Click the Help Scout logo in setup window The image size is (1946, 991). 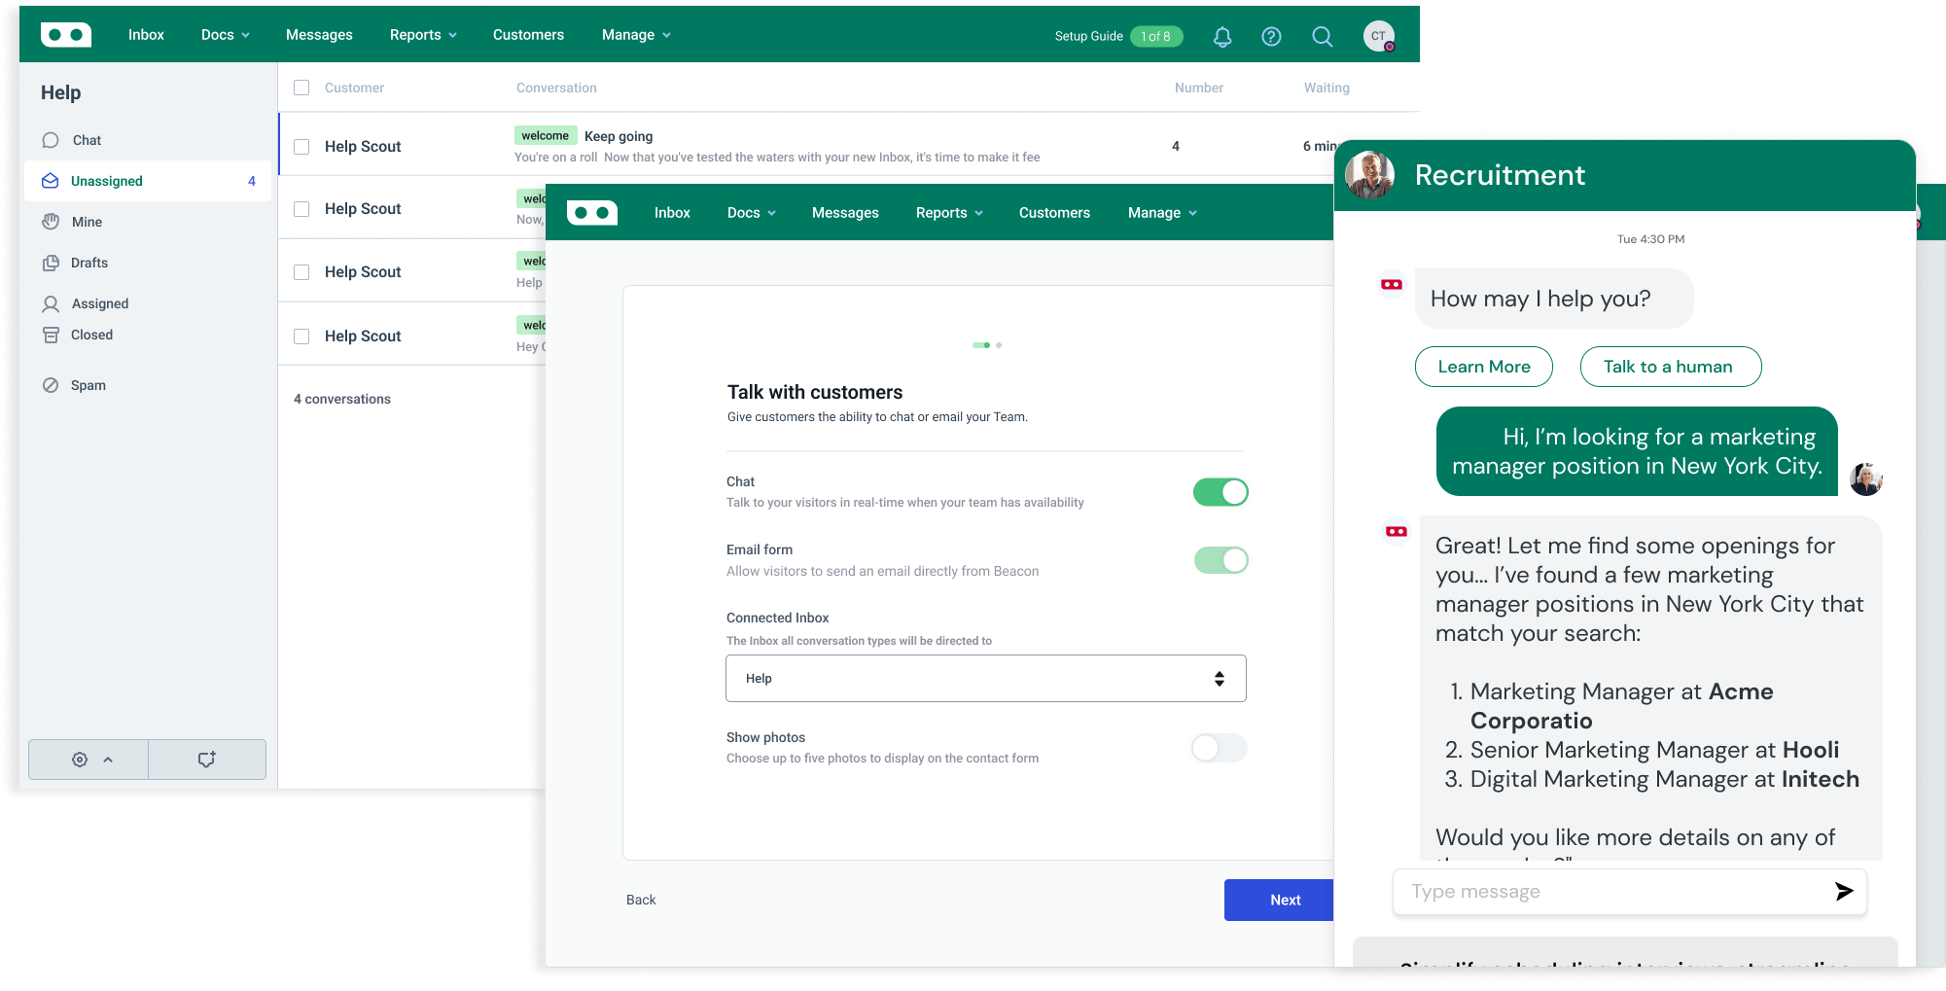pos(592,212)
